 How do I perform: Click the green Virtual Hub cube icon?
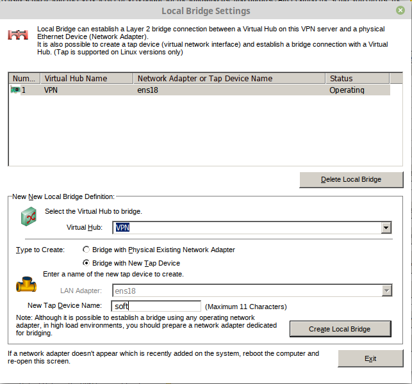point(29,216)
